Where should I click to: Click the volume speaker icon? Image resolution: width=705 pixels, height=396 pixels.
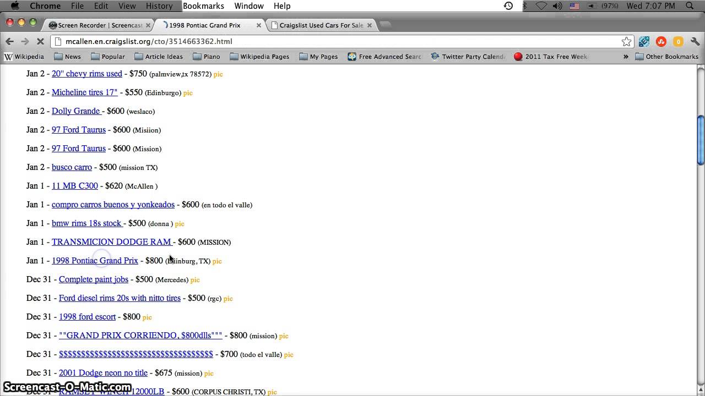click(x=557, y=6)
